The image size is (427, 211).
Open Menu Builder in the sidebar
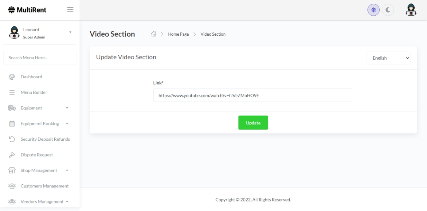click(34, 93)
